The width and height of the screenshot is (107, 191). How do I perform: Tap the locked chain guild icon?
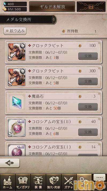click(x=91, y=6)
